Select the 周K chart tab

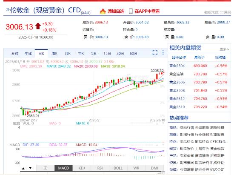tap(54, 54)
